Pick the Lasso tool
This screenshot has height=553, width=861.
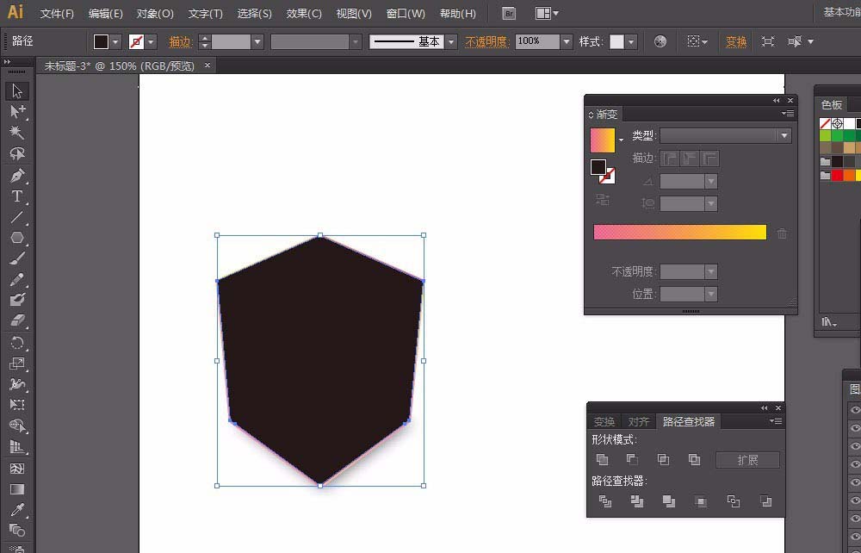pyautogui.click(x=17, y=153)
